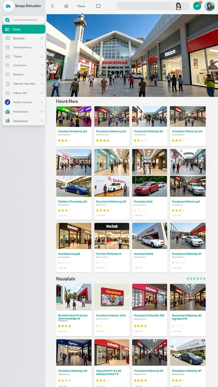Select the radio circle beside the second sidebar item
The width and height of the screenshot is (218, 387).
point(42,39)
